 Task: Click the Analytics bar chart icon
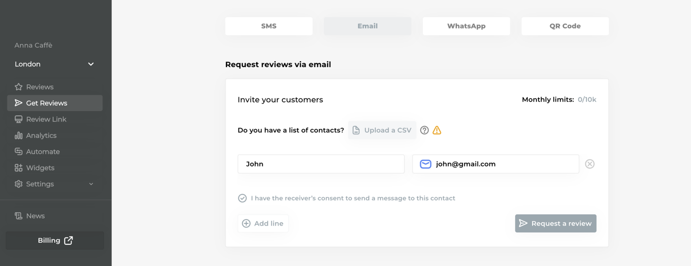[19, 135]
